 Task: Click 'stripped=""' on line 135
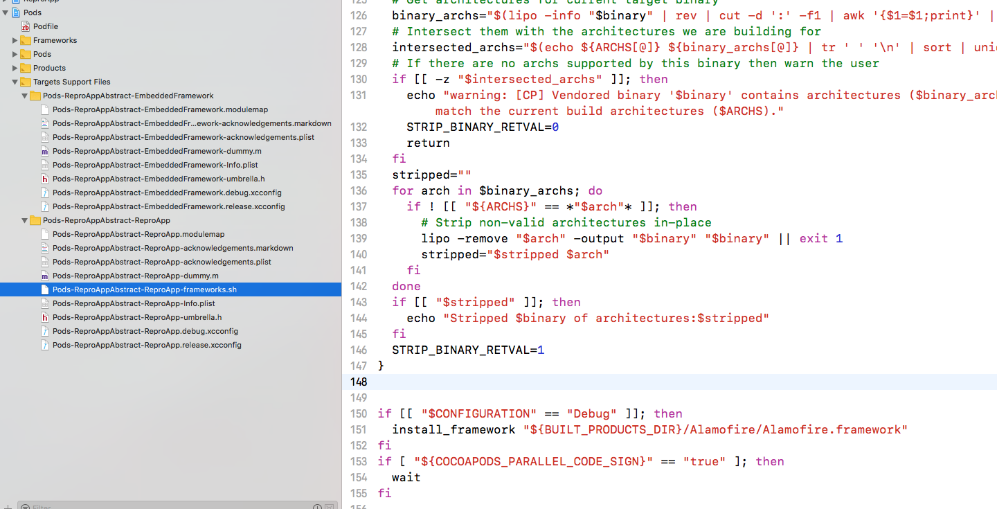431,175
